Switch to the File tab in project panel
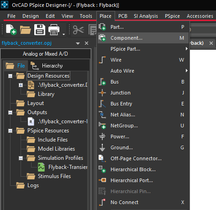The height and width of the screenshot is (210, 216). (x=16, y=66)
